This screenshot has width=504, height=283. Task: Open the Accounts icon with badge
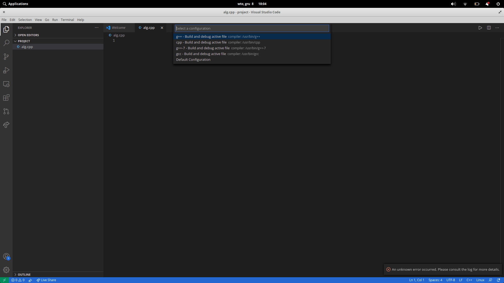tap(6, 256)
